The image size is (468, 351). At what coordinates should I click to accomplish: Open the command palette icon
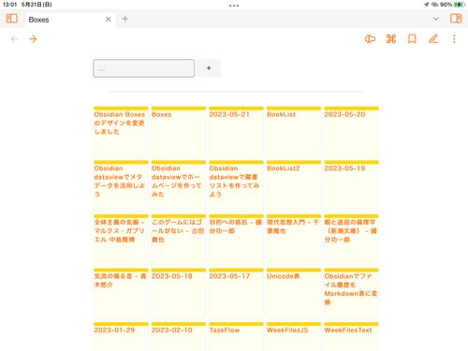[391, 39]
